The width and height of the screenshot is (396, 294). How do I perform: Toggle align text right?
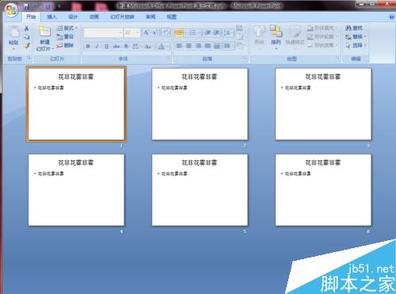tap(198, 46)
